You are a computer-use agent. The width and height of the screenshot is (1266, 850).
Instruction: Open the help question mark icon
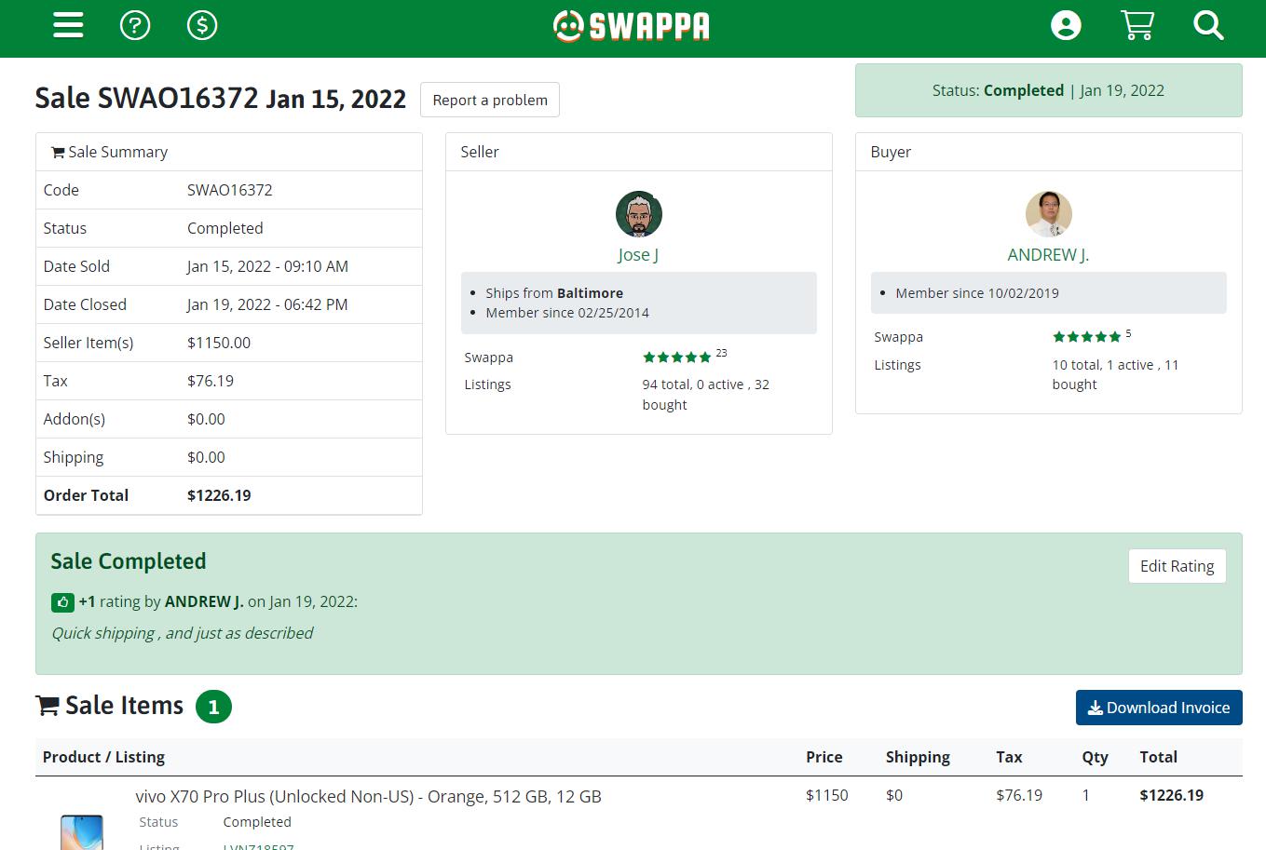point(135,25)
